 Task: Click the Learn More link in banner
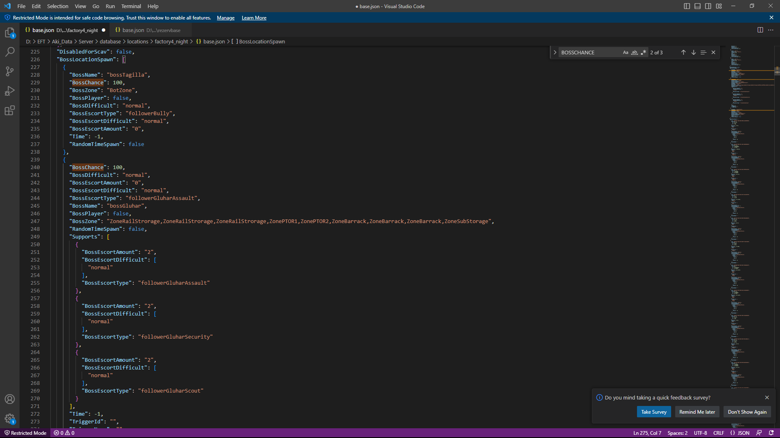coord(254,18)
